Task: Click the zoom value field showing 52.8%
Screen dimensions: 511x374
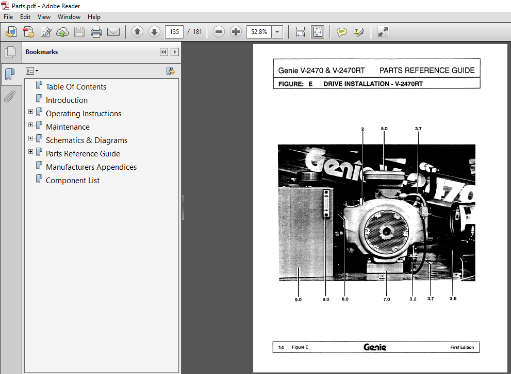Action: 259,32
